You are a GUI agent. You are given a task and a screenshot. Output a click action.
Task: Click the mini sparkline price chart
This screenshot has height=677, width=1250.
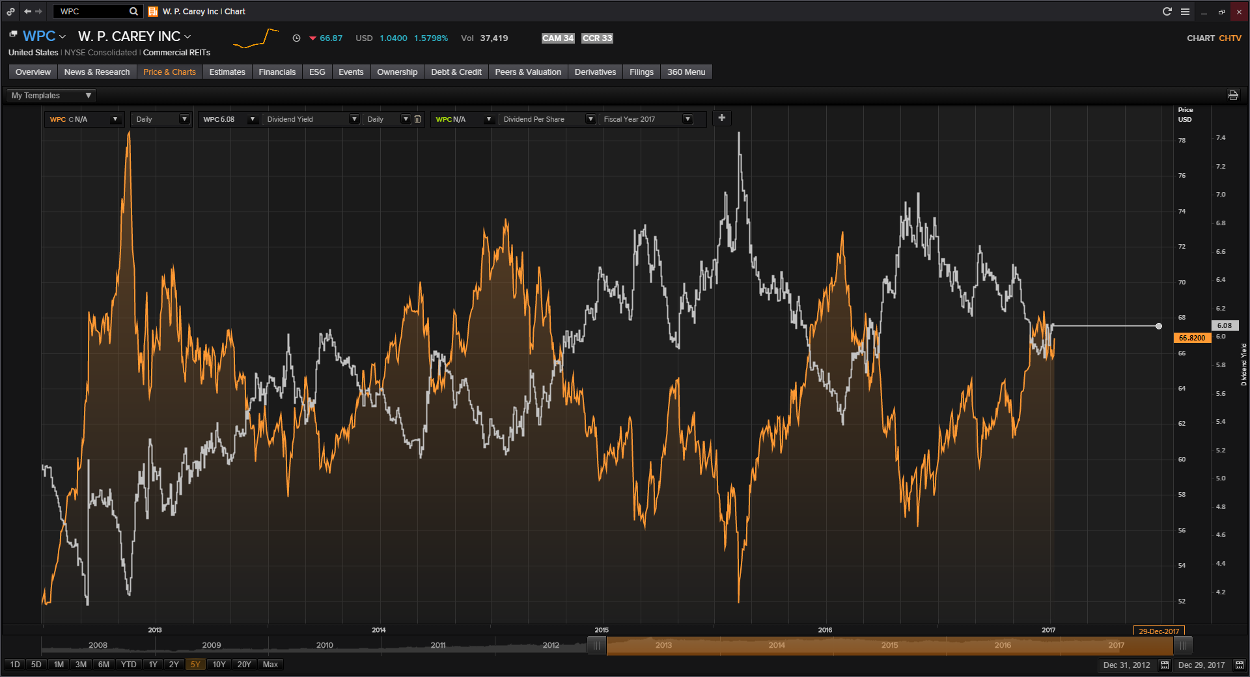(256, 38)
